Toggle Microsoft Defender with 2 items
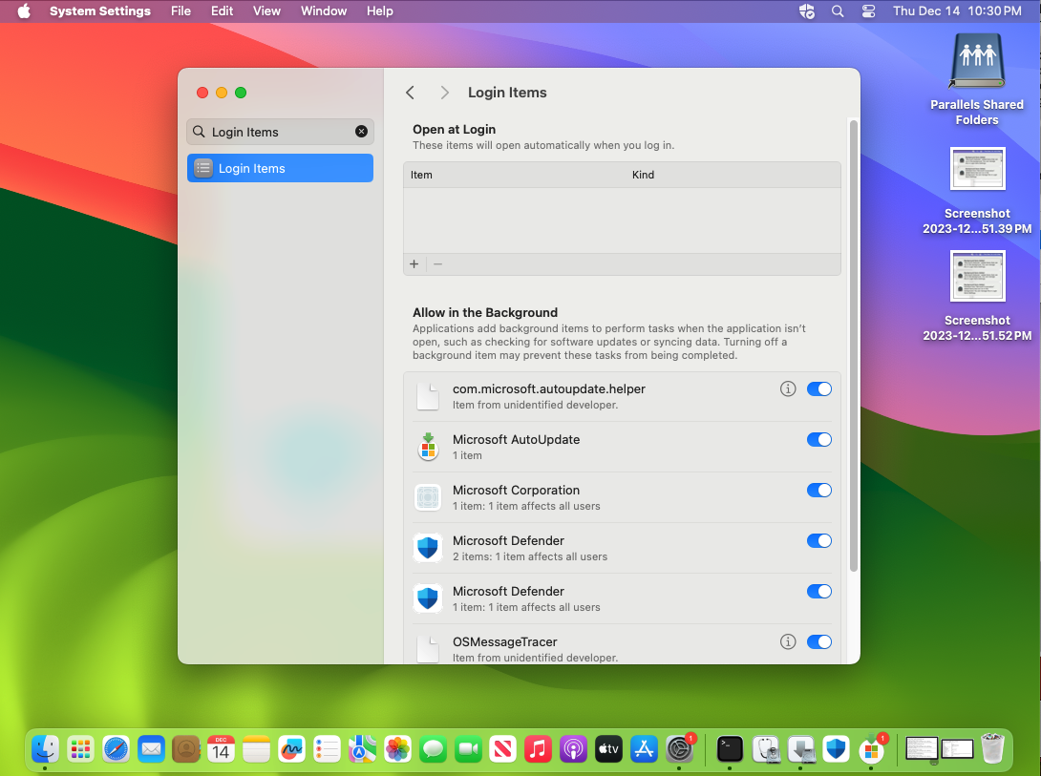 click(818, 540)
